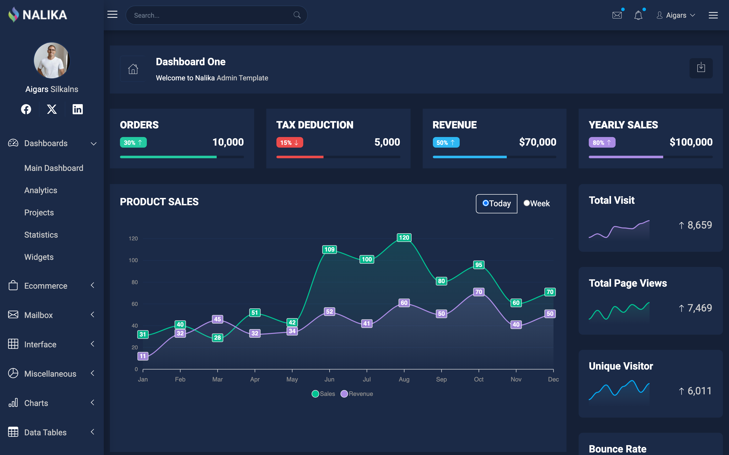Viewport: 729px width, 455px height.
Task: Click the 15% tax deduction decrease badge
Action: tap(290, 142)
